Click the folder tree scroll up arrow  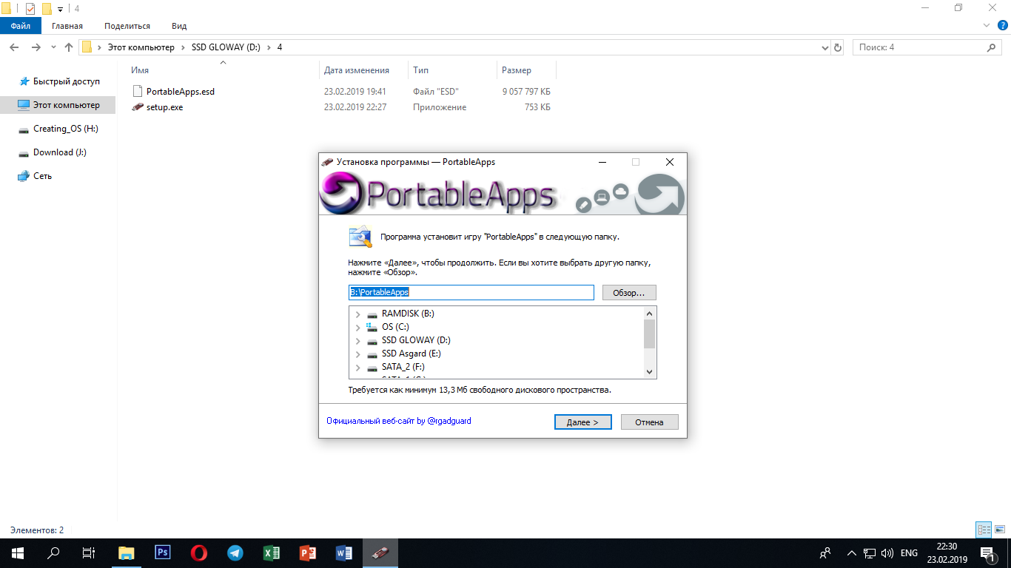[x=649, y=313]
